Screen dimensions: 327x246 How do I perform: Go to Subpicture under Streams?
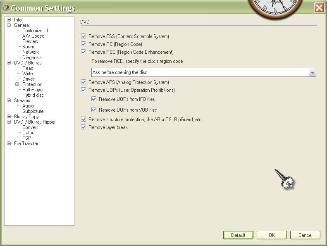tap(33, 111)
